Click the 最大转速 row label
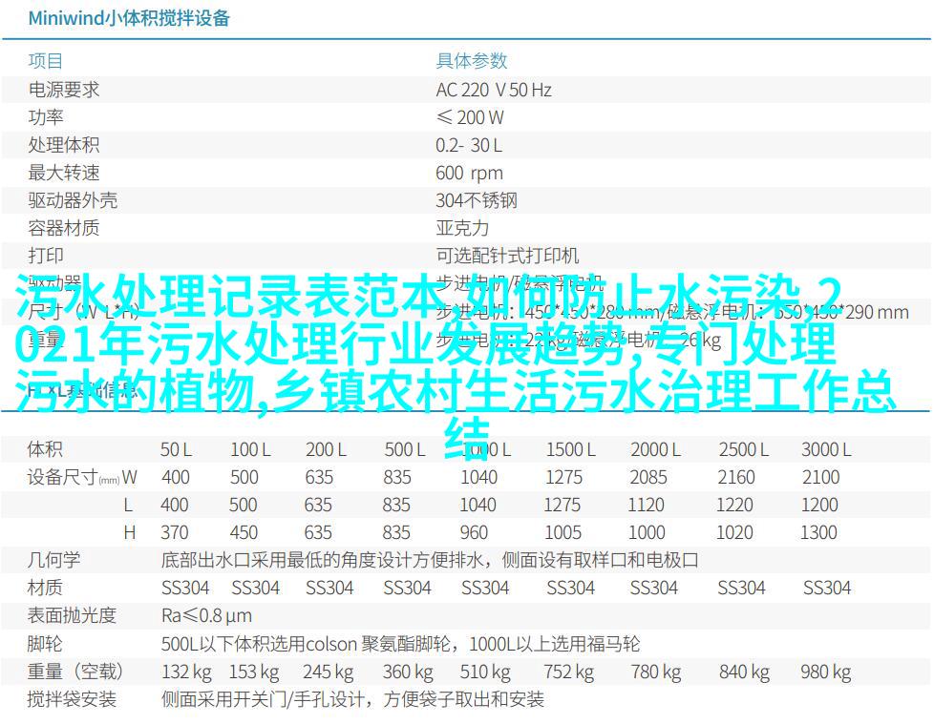This screenshot has height=724, width=934. (x=63, y=173)
